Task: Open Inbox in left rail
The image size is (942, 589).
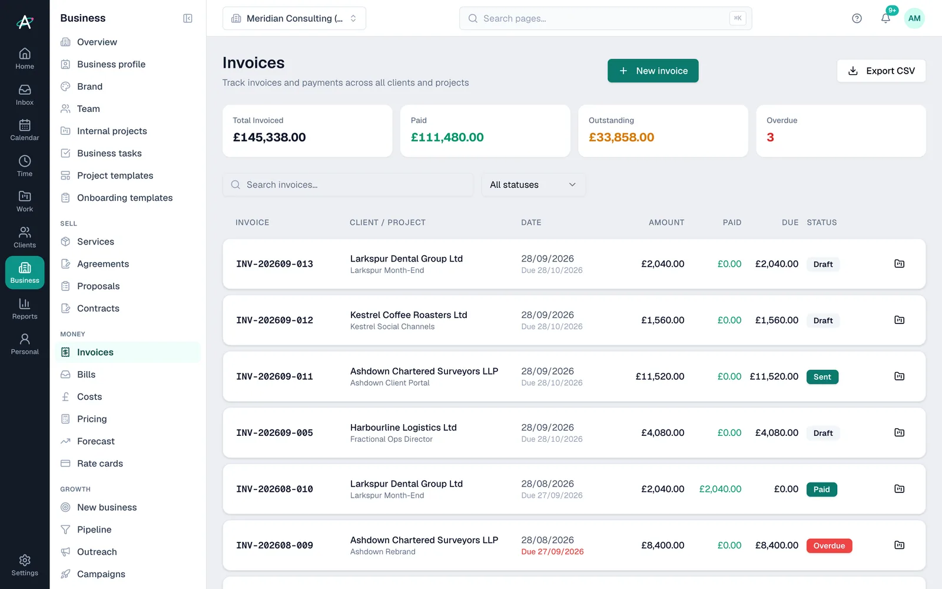Action: pos(25,95)
